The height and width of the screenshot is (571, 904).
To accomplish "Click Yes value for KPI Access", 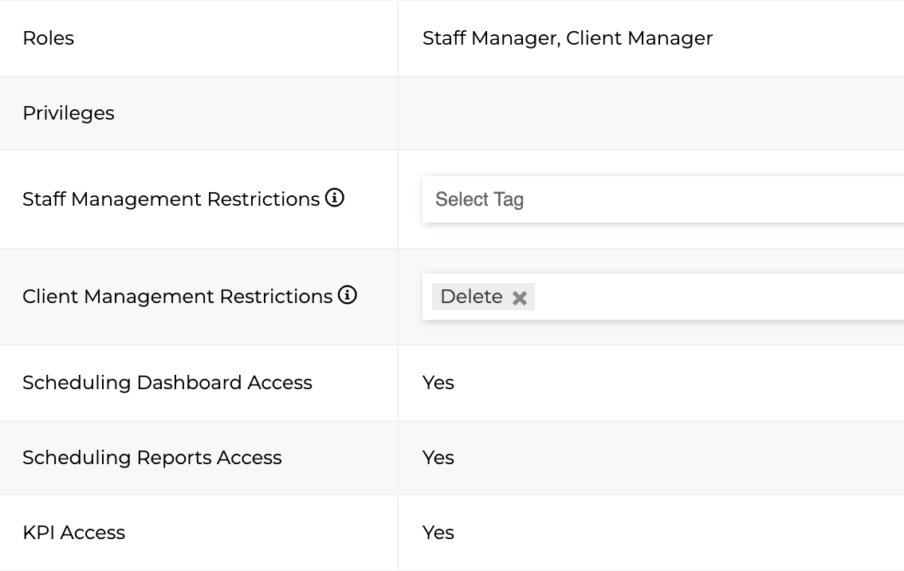I will (438, 533).
